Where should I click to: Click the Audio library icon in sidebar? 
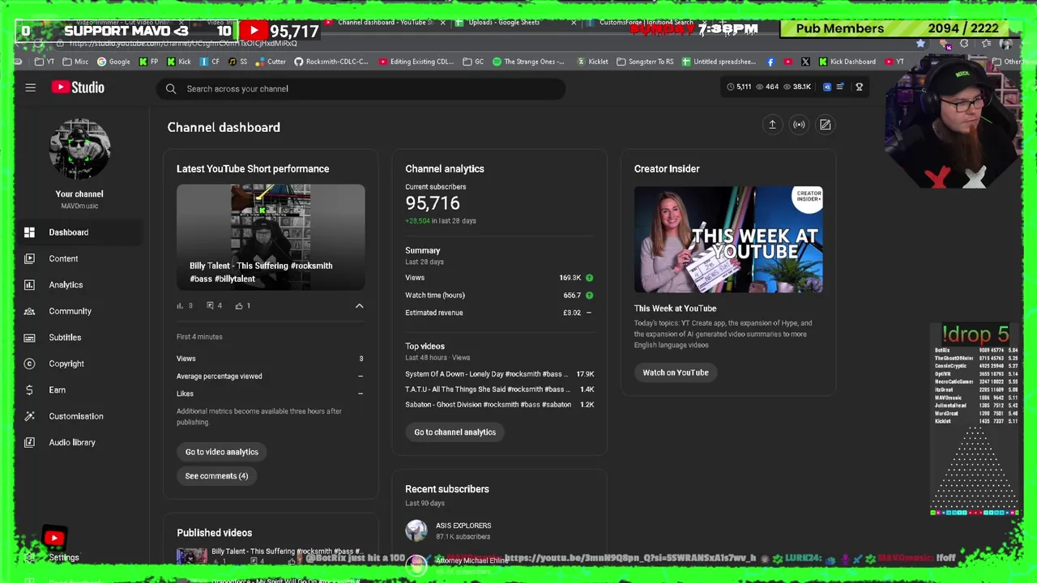[x=29, y=442]
